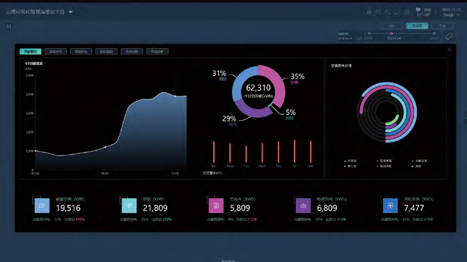The image size is (467, 262).
Task: Switch to the second tab in the panel
Action: coord(56,51)
